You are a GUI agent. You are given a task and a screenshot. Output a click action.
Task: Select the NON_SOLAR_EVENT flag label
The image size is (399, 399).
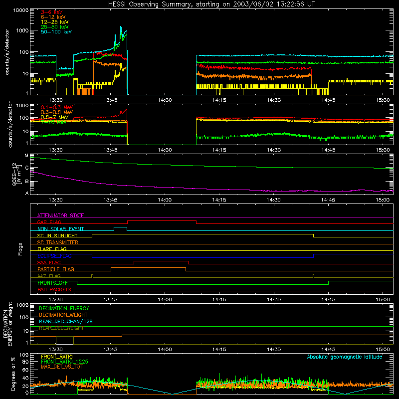coord(60,229)
